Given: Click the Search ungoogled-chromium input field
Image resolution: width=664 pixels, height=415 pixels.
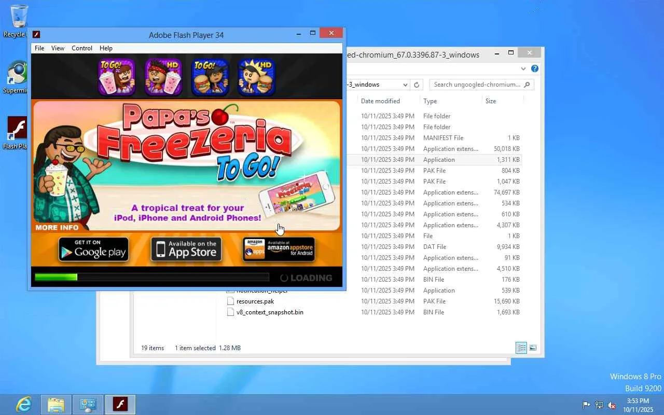Looking at the screenshot, I should (x=477, y=85).
